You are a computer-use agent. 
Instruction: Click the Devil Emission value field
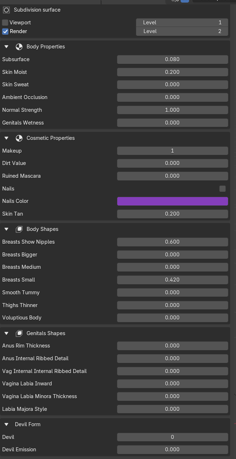pyautogui.click(x=173, y=450)
